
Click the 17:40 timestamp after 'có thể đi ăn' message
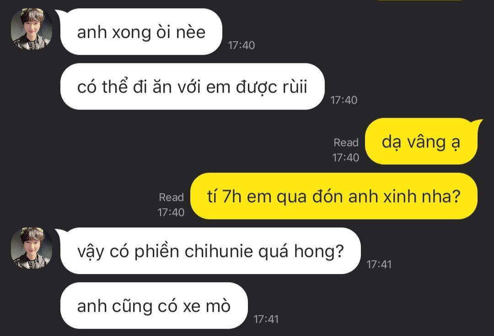(344, 100)
